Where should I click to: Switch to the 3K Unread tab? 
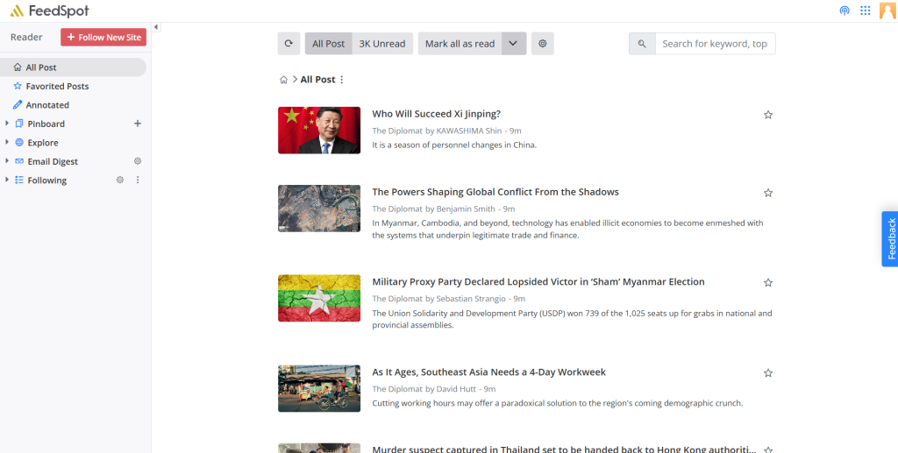(x=382, y=44)
